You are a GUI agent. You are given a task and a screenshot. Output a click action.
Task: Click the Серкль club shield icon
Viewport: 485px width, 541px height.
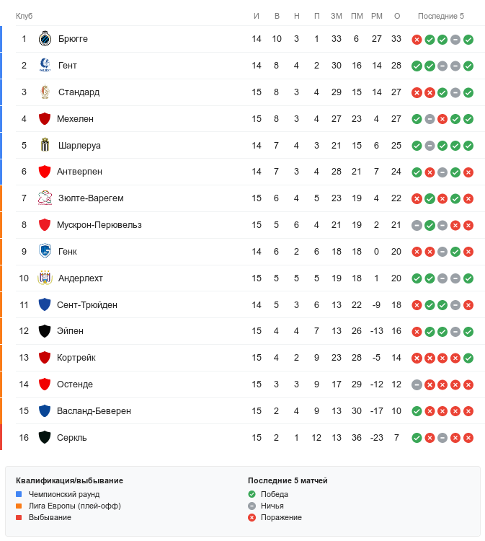[x=45, y=438]
